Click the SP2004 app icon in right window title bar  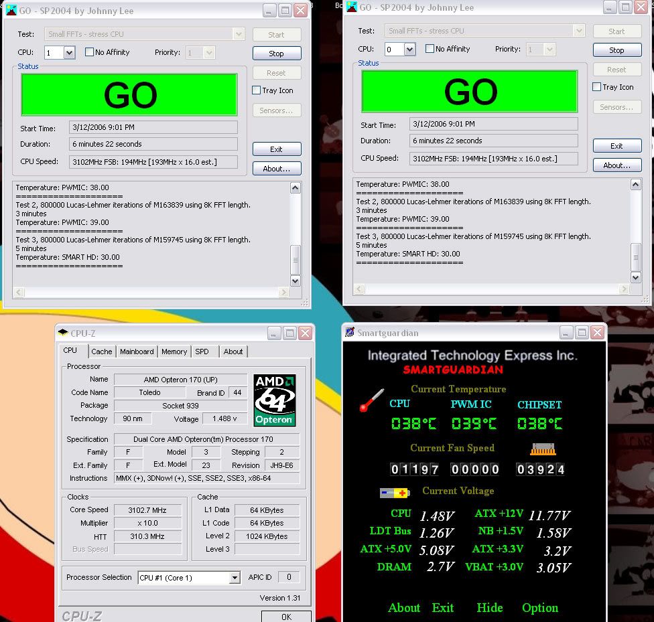click(x=352, y=7)
